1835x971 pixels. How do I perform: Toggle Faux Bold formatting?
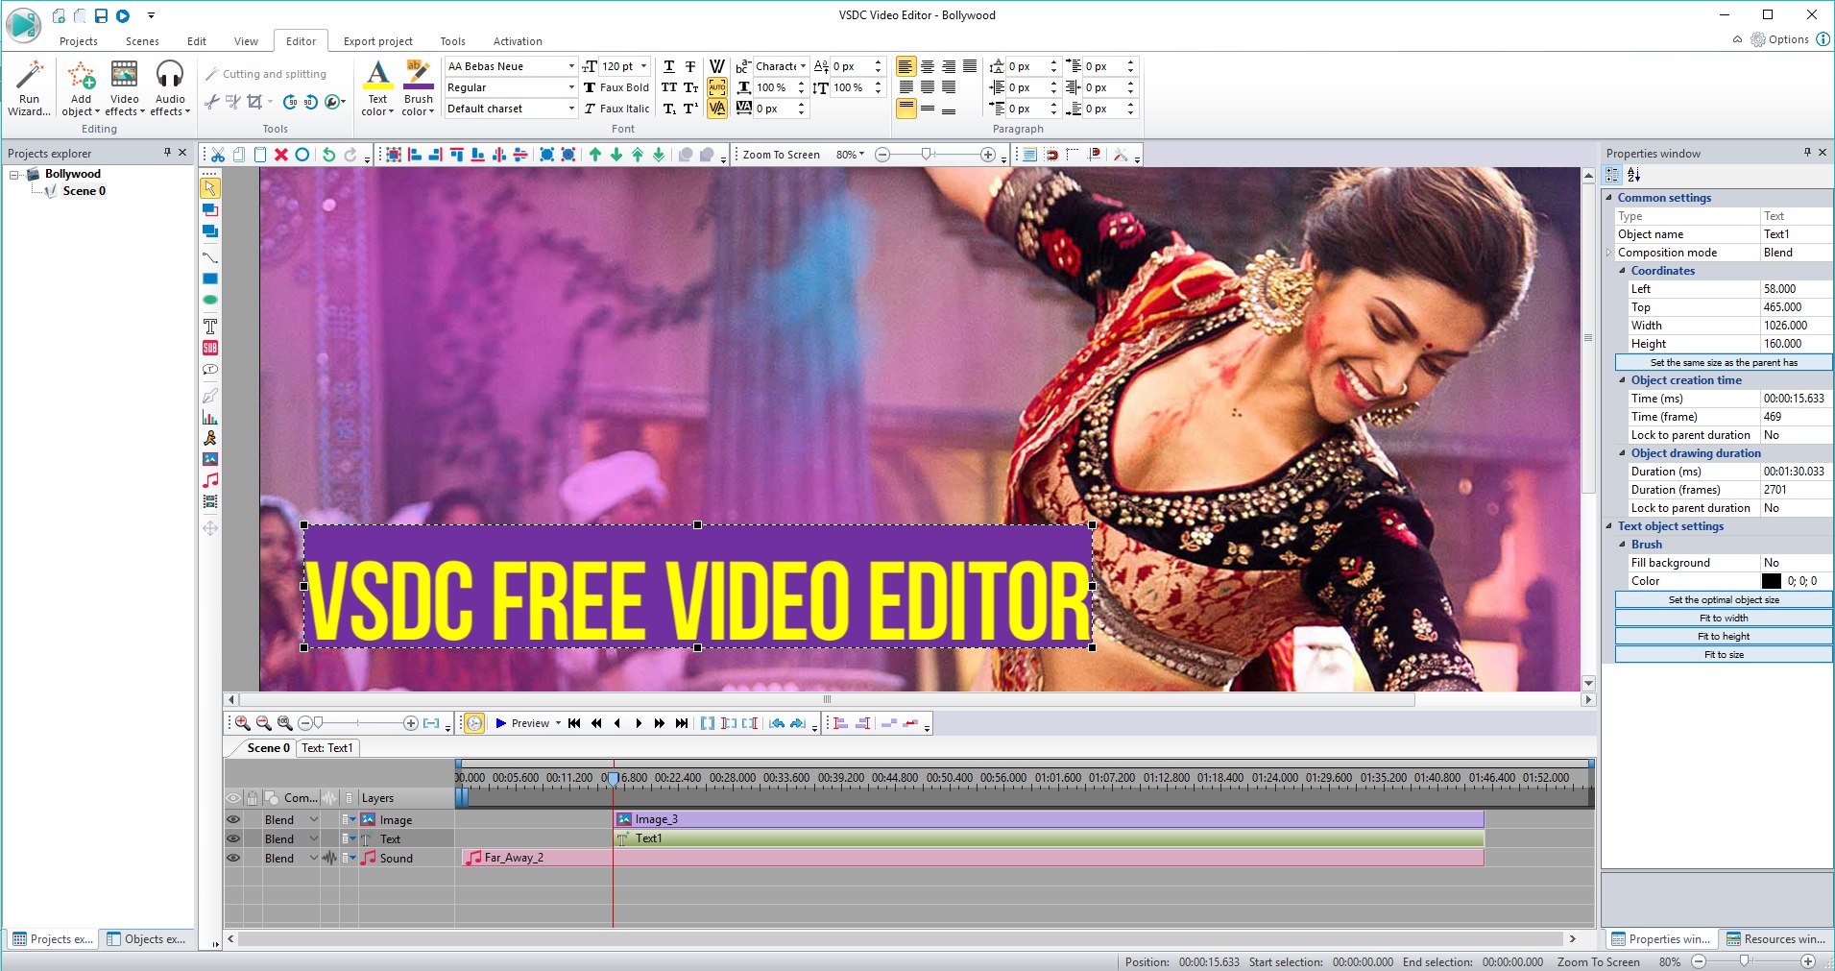[x=616, y=87]
